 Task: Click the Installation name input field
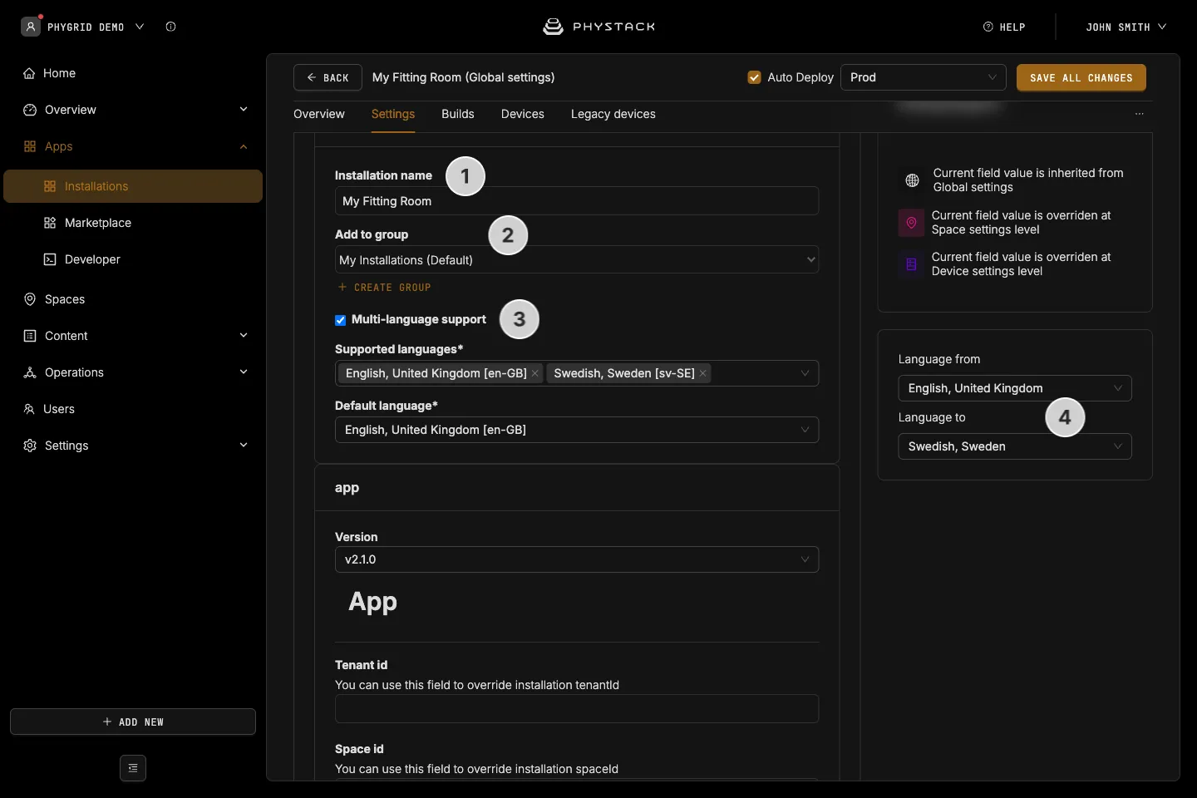[577, 201]
